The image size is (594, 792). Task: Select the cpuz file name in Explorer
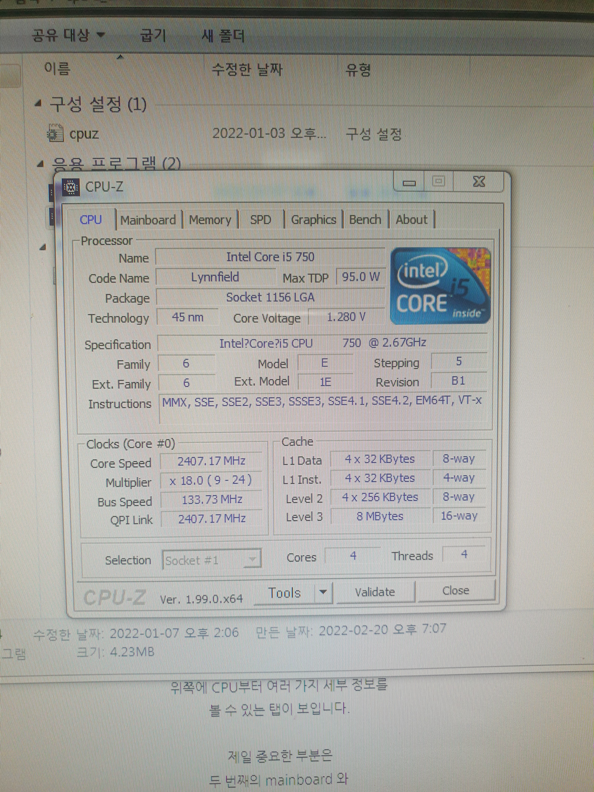[x=84, y=134]
